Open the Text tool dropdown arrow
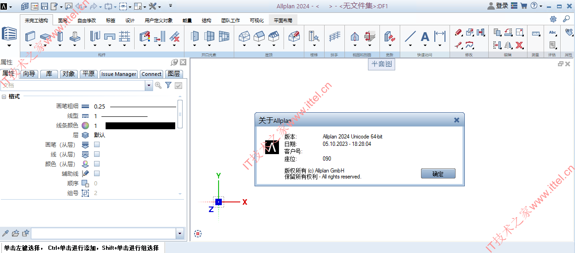This screenshot has height=253, width=575. point(425,46)
